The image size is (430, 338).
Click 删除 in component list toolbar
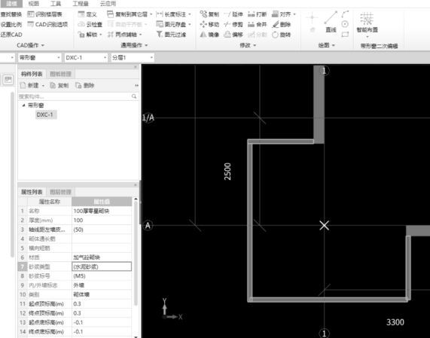click(85, 86)
